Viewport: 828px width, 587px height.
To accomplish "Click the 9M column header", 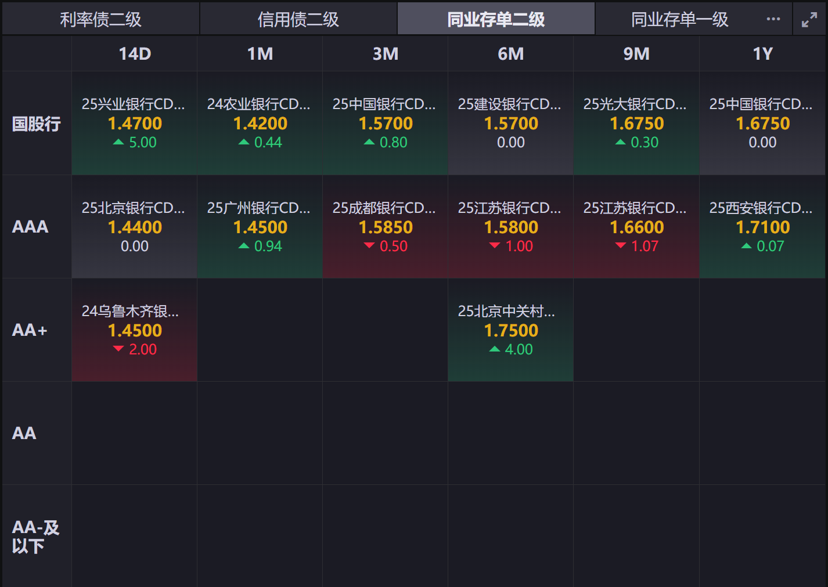I will click(636, 53).
